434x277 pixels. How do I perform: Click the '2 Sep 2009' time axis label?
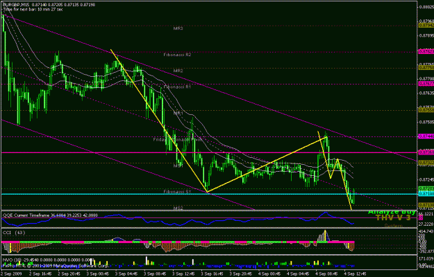[x=10, y=274]
